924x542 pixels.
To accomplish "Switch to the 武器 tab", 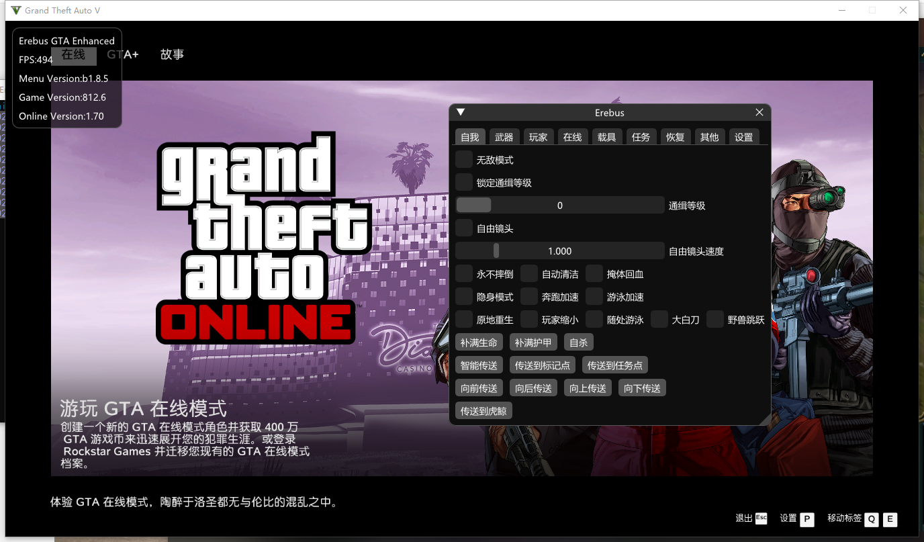I will pos(504,136).
